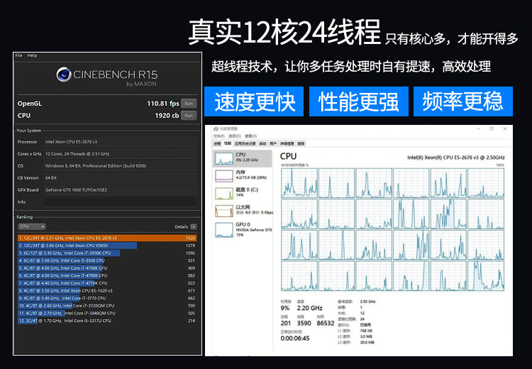This screenshot has width=532, height=369.
Task: Click the Cores x GHz field
Action: pyautogui.click(x=120, y=154)
